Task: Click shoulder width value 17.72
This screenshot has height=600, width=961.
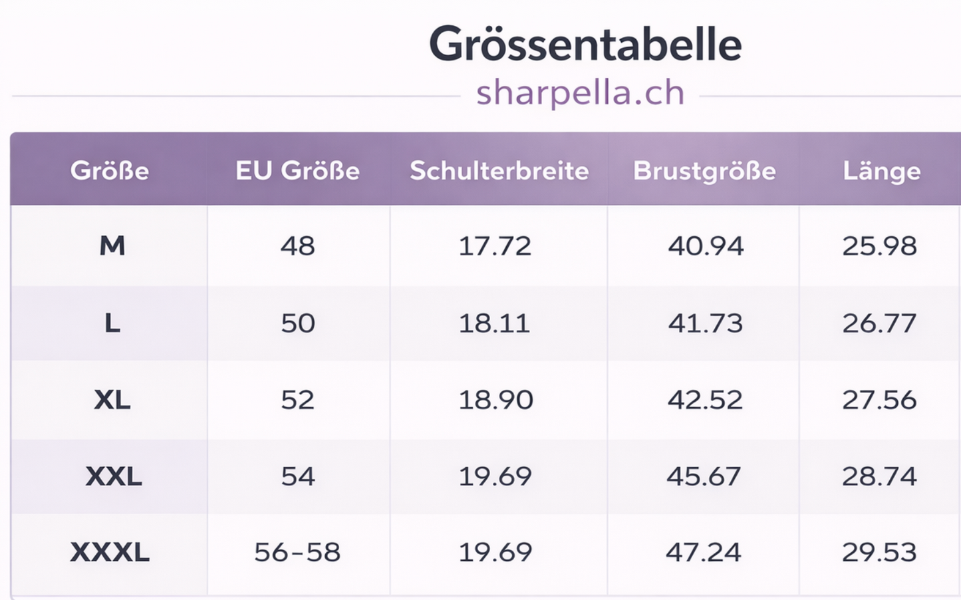Action: (x=495, y=246)
